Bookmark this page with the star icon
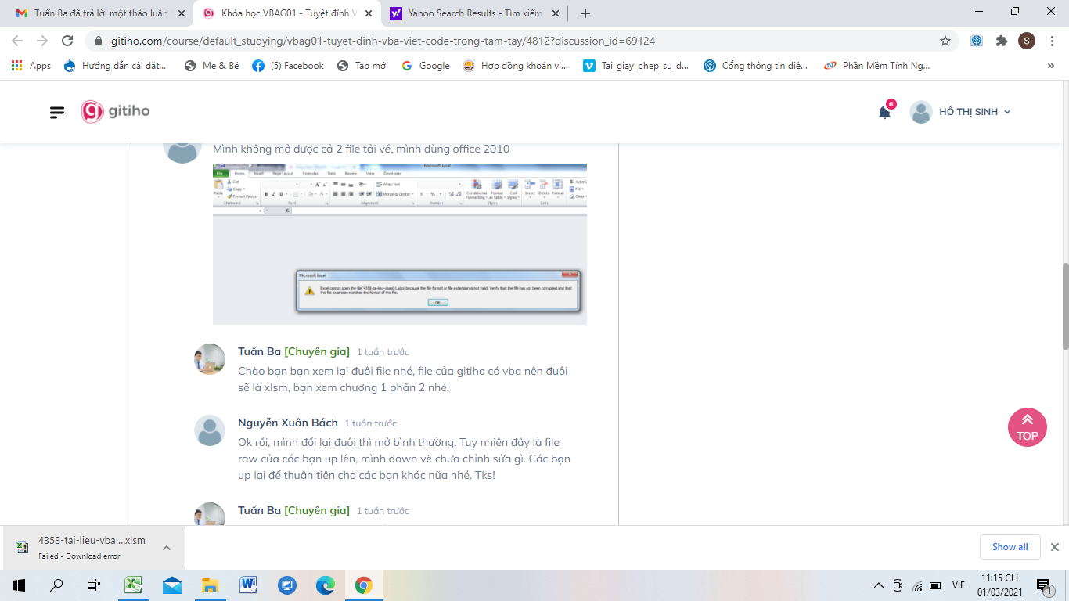This screenshot has width=1069, height=601. click(945, 41)
